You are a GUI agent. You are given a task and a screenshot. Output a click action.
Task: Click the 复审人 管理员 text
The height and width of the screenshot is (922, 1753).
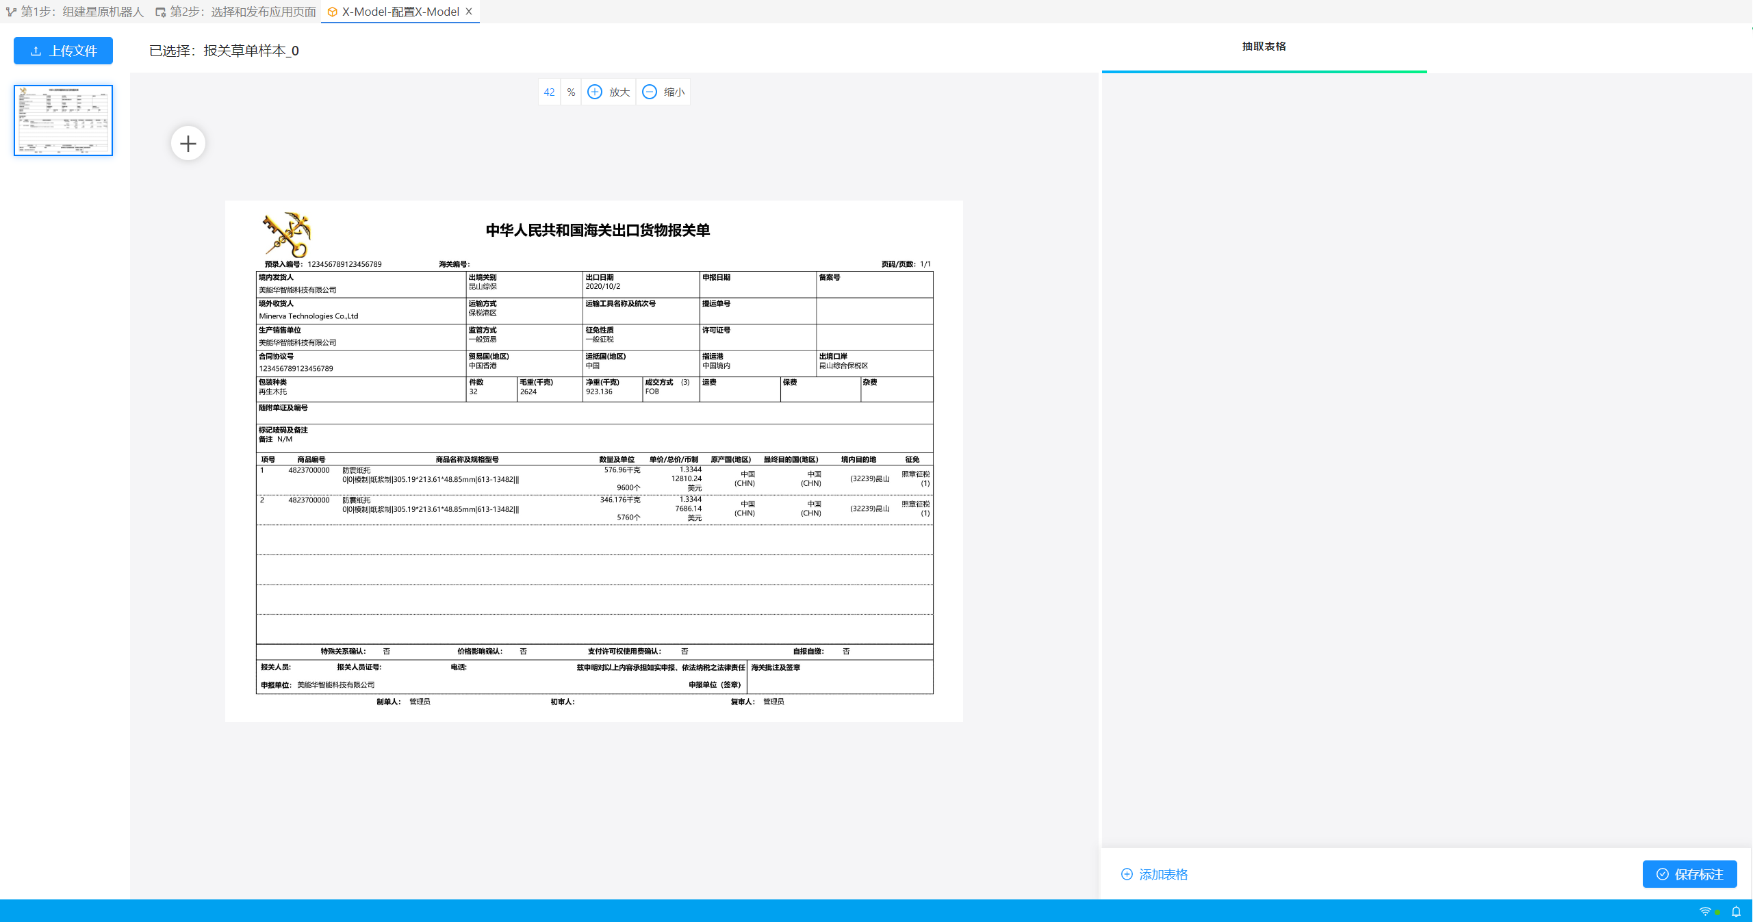pos(757,702)
